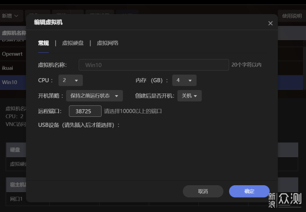Expand the 创建后是否开机 dropdown

click(189, 96)
